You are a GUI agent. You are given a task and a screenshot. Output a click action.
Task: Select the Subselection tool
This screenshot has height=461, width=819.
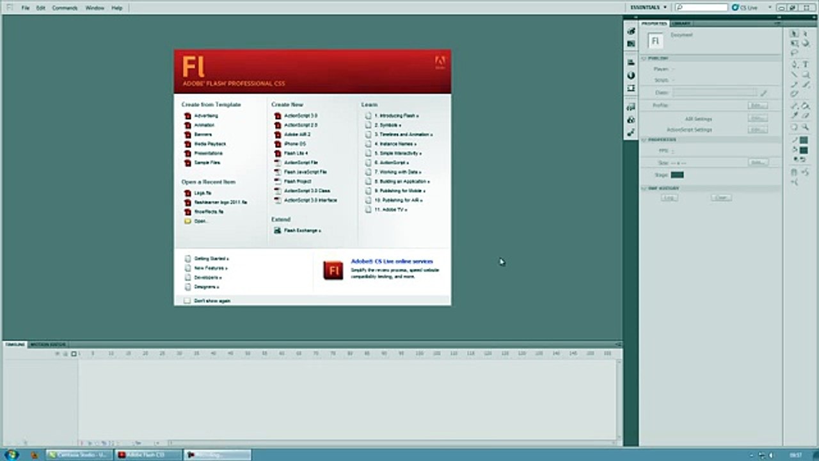[x=805, y=33]
